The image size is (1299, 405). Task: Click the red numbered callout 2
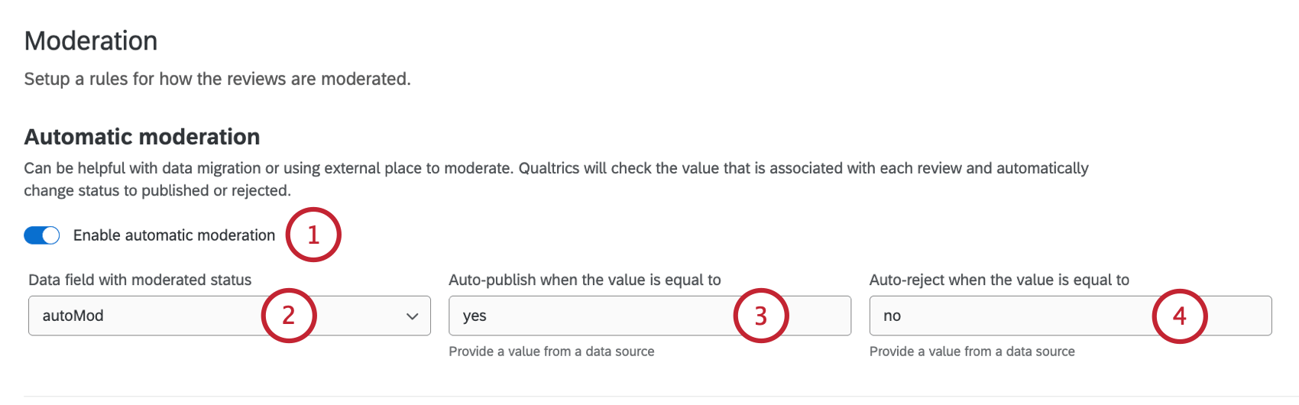coord(289,315)
